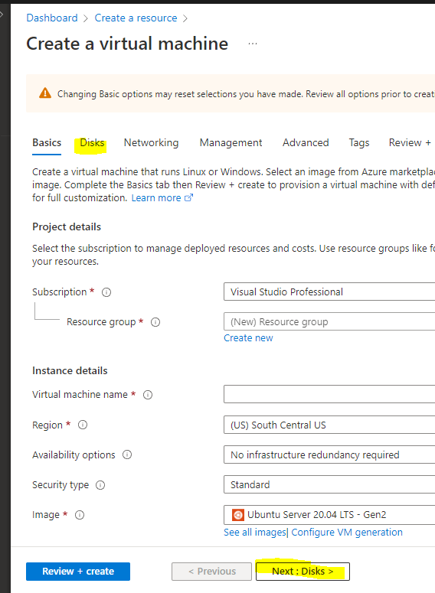Click the Availability options info icon
The image size is (435, 593).
[x=127, y=455]
